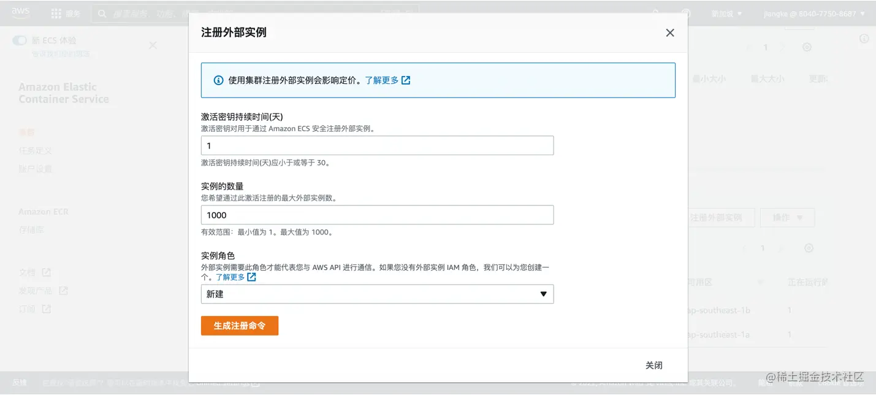
Task: Open the 了解更多 link in the pricing notice
Action: [387, 80]
